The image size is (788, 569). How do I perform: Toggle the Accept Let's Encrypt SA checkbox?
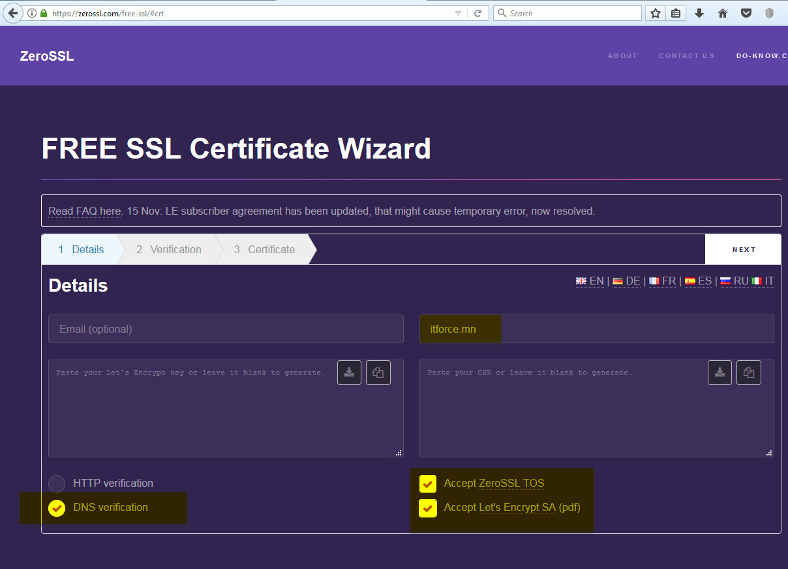(428, 508)
